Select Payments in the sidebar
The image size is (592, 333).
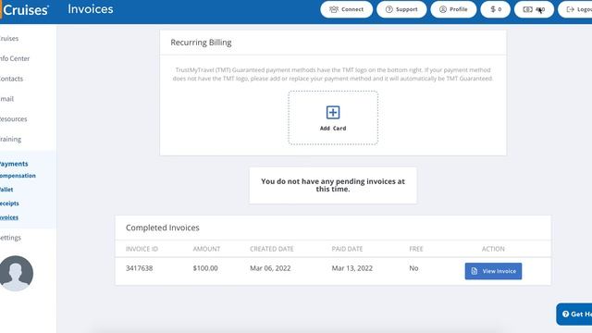tap(14, 164)
